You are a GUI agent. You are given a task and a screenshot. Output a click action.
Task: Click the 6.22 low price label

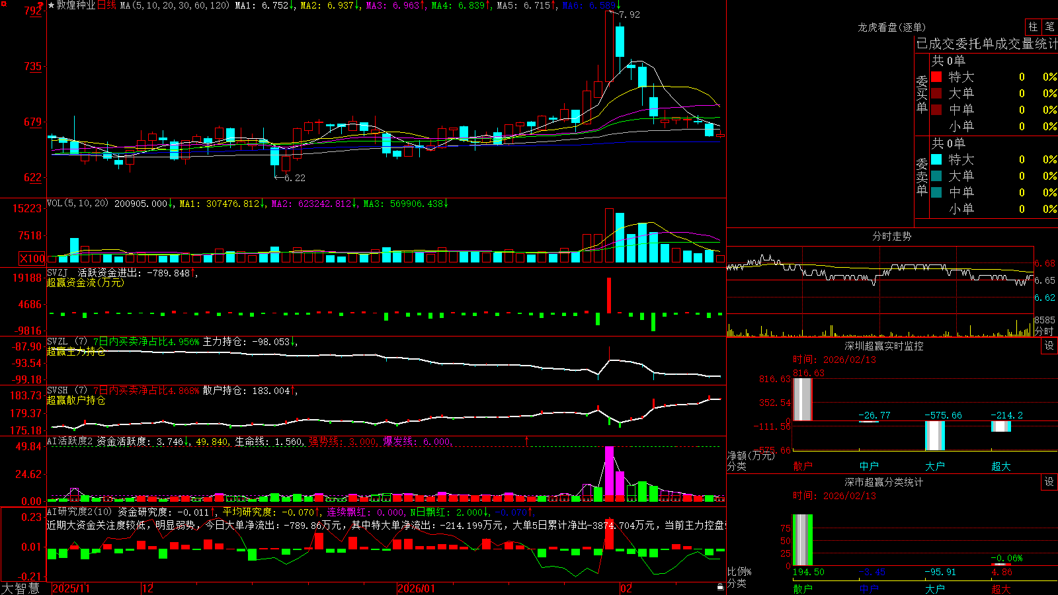(x=295, y=178)
